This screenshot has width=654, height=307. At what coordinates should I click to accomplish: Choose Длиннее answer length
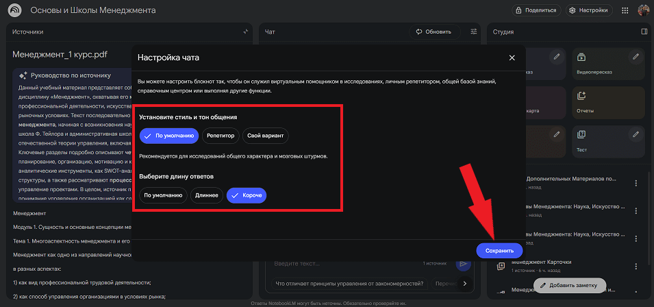tap(207, 195)
